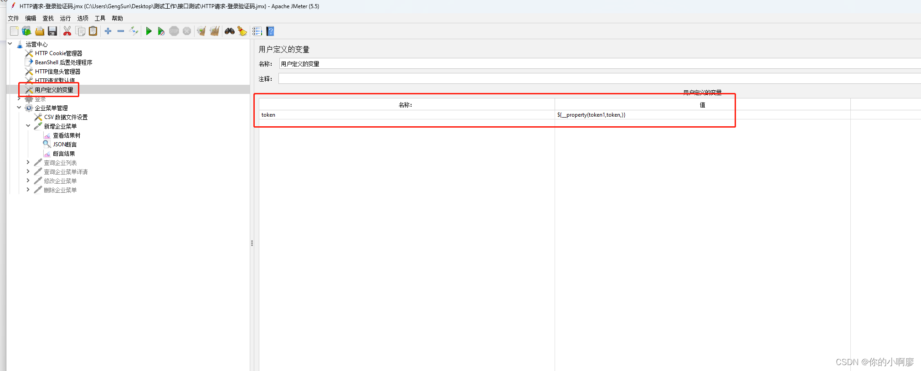Click the Paste clipboard icon
Image resolution: width=921 pixels, height=371 pixels.
93,31
